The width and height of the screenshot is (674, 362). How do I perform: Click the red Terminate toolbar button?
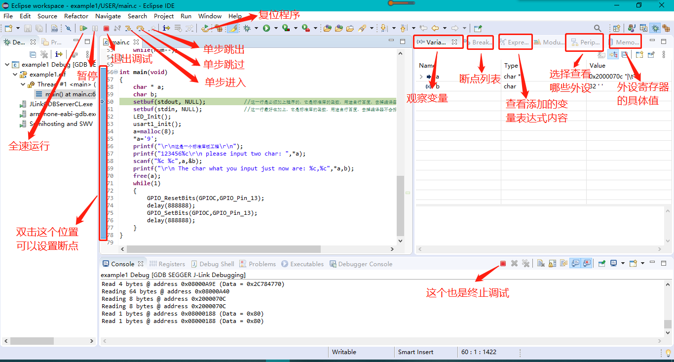[x=106, y=28]
